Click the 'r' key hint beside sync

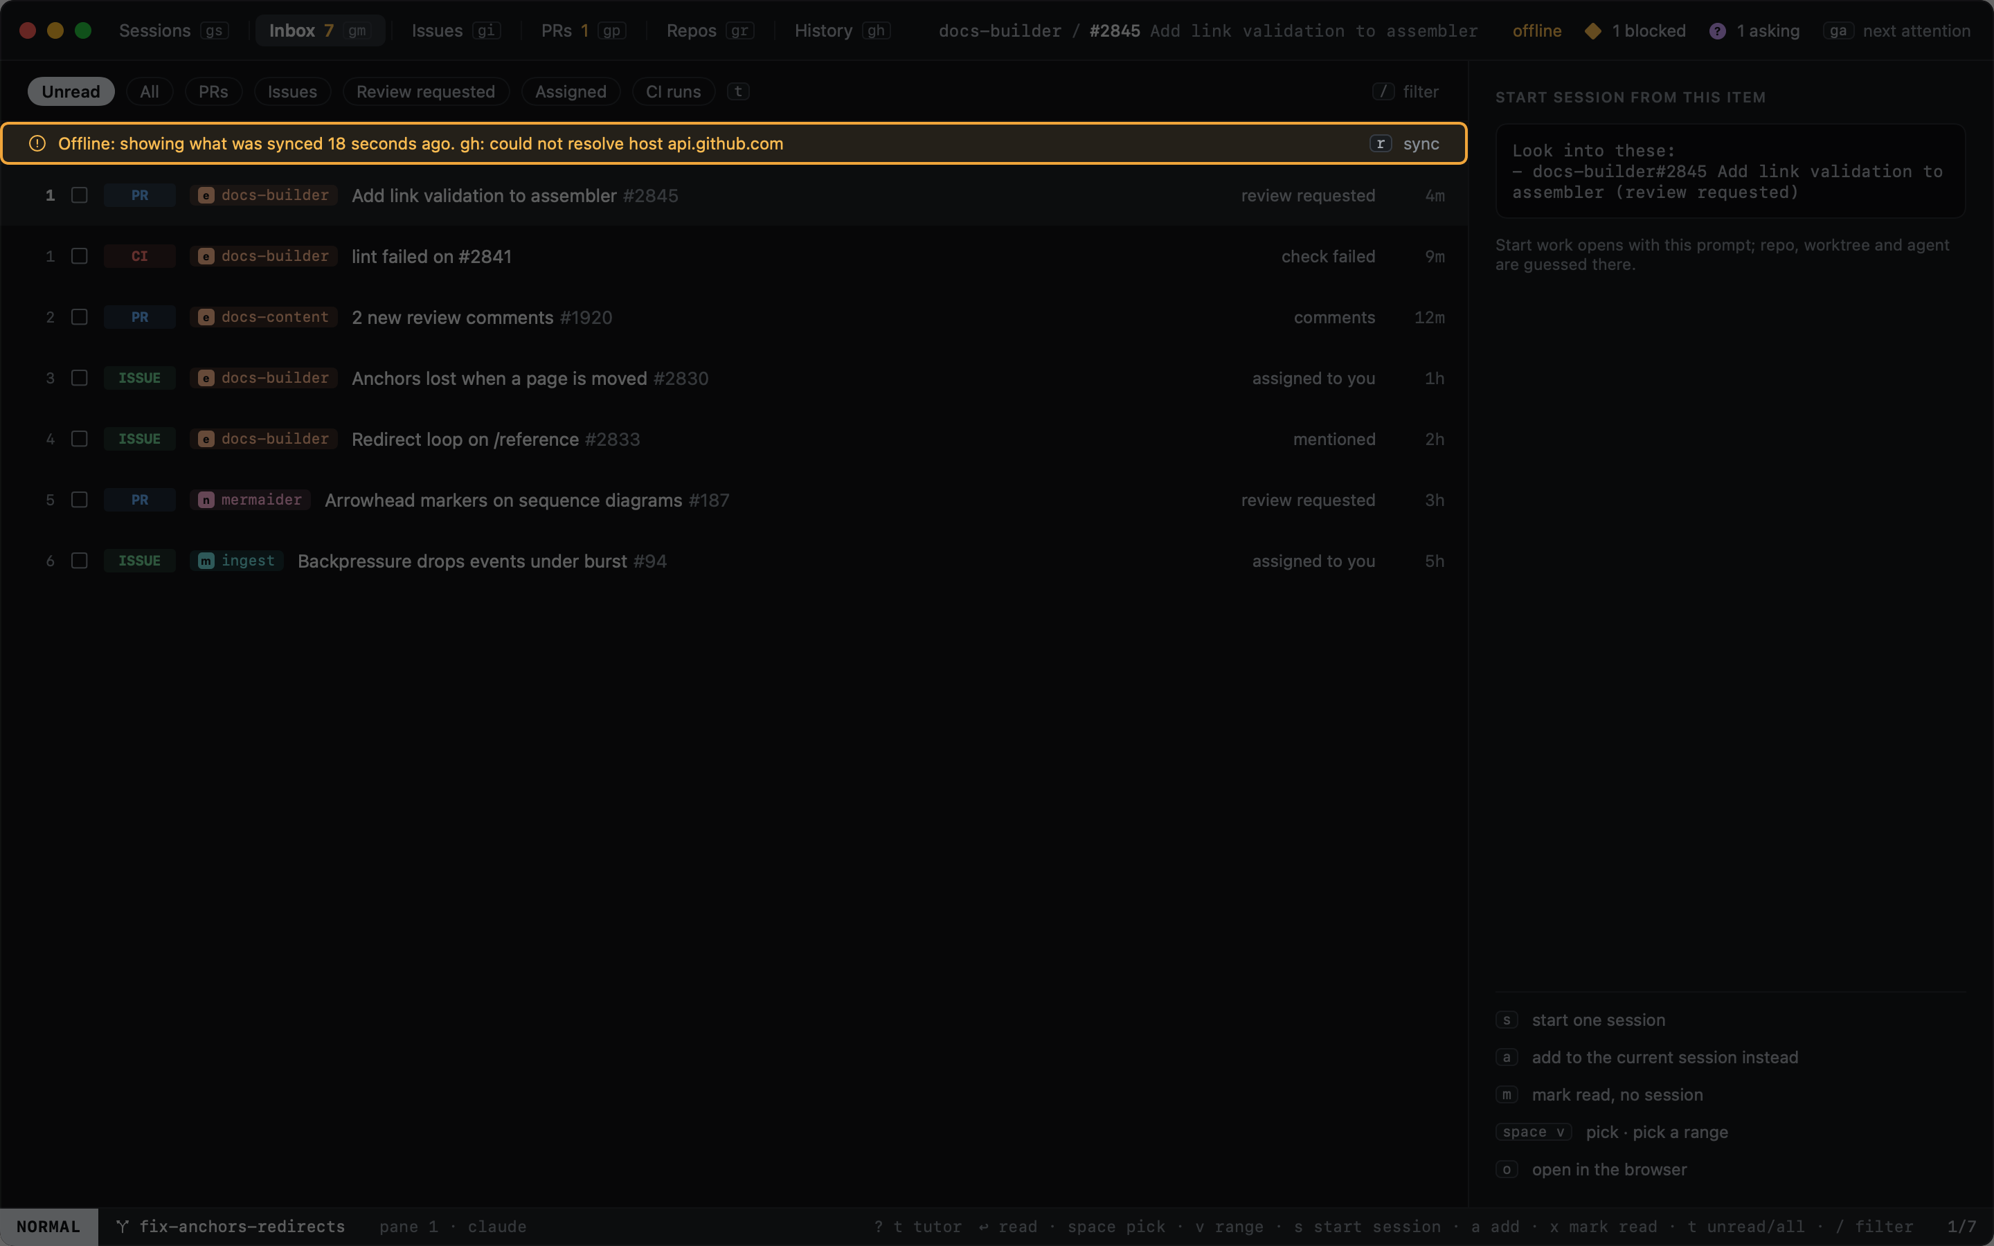tap(1380, 143)
